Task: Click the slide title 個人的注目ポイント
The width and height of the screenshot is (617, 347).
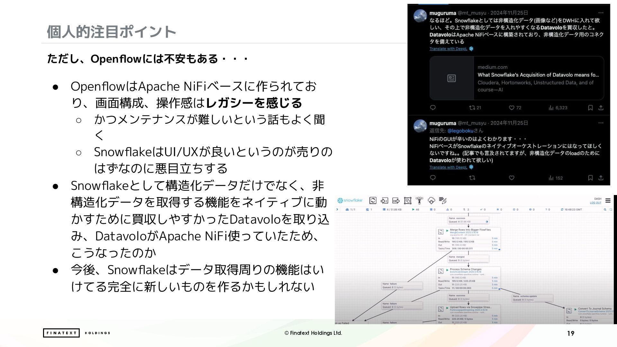Action: pyautogui.click(x=112, y=32)
